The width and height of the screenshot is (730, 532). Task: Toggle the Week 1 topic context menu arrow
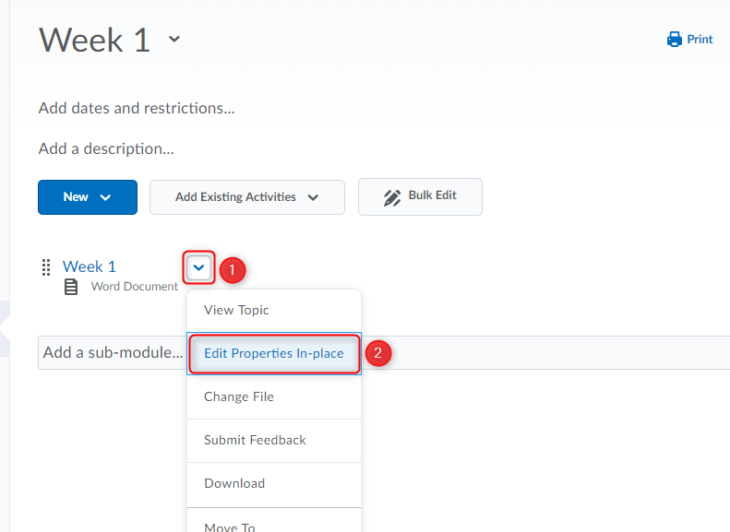coord(199,268)
